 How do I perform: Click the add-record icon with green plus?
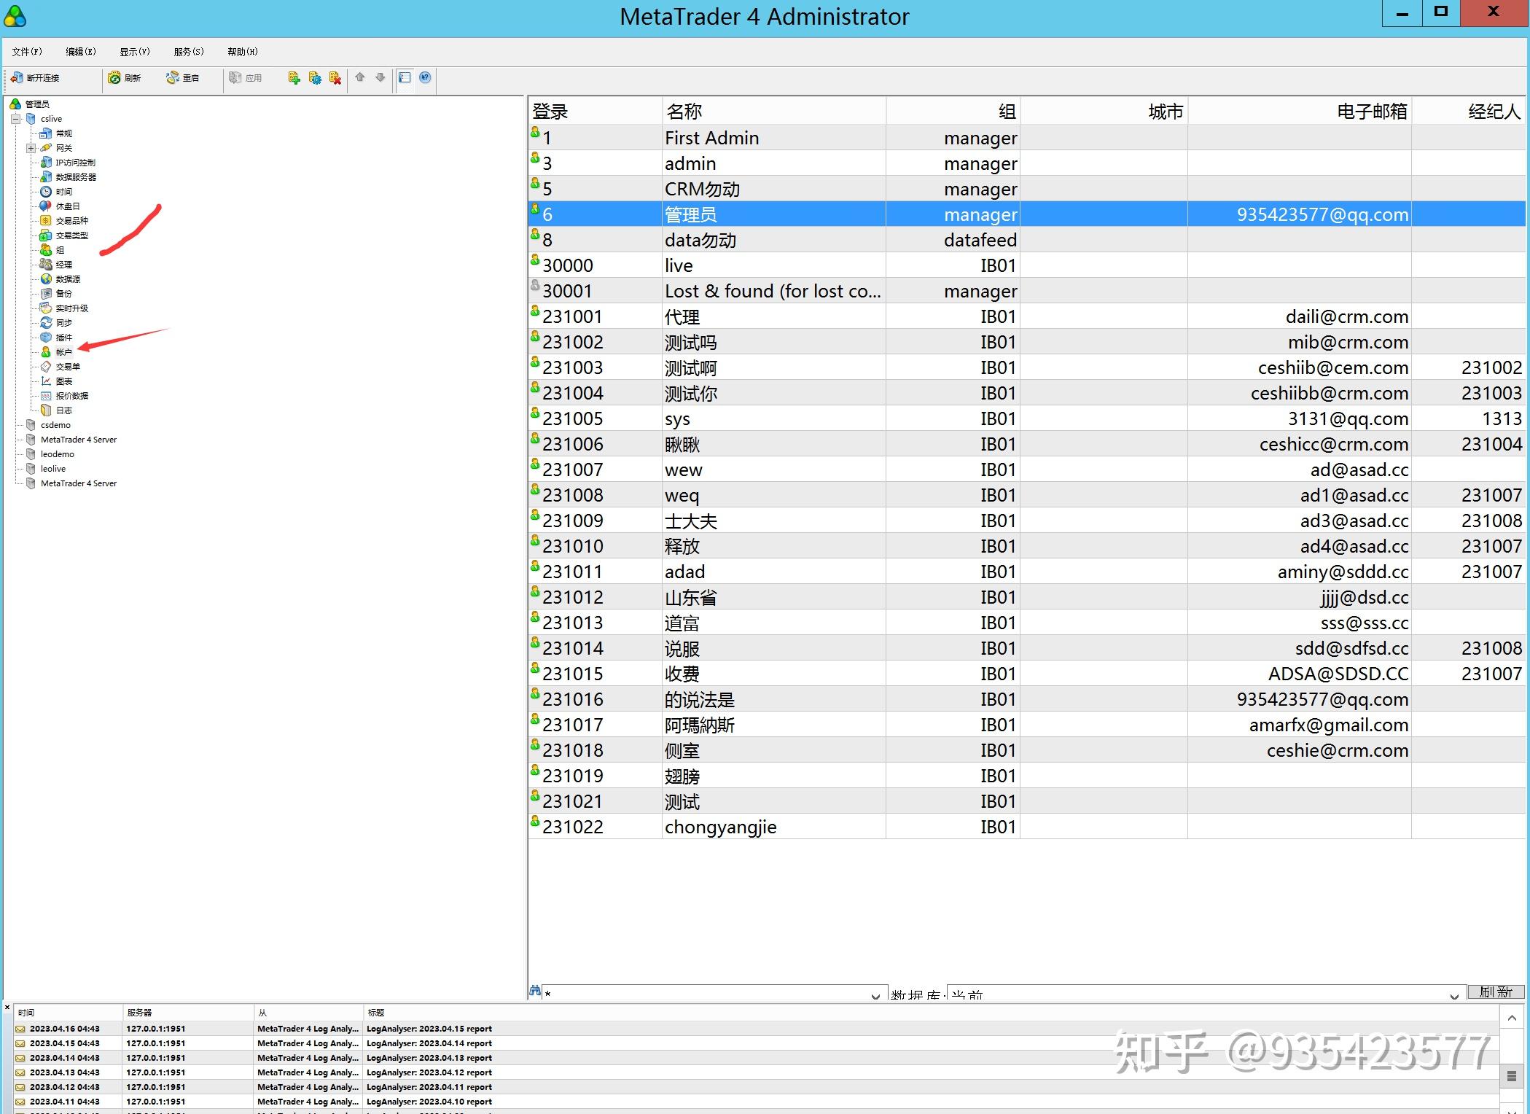[x=294, y=78]
